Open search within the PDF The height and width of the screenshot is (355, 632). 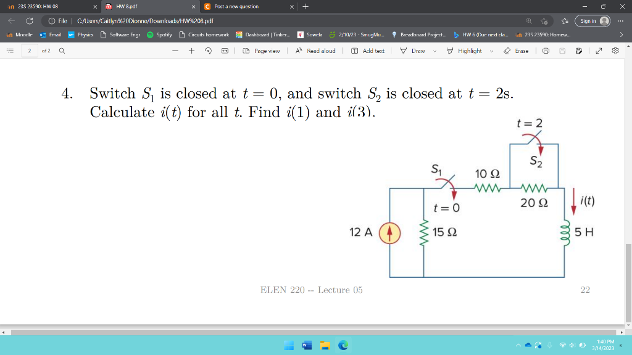62,51
